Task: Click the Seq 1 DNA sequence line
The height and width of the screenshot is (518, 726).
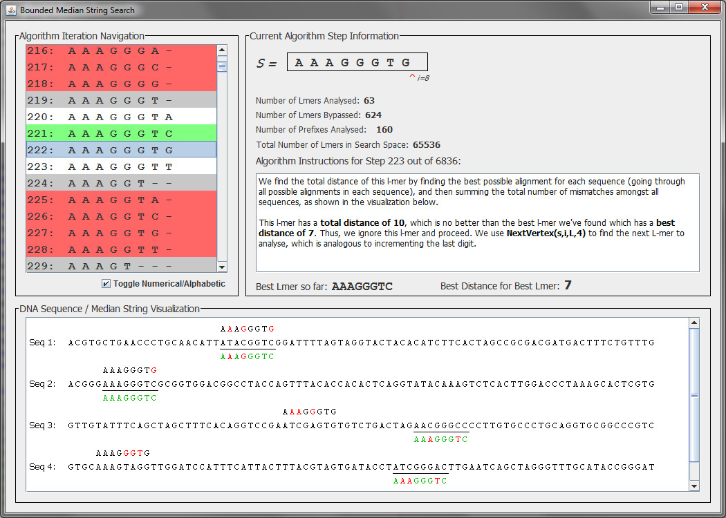Action: 361,343
